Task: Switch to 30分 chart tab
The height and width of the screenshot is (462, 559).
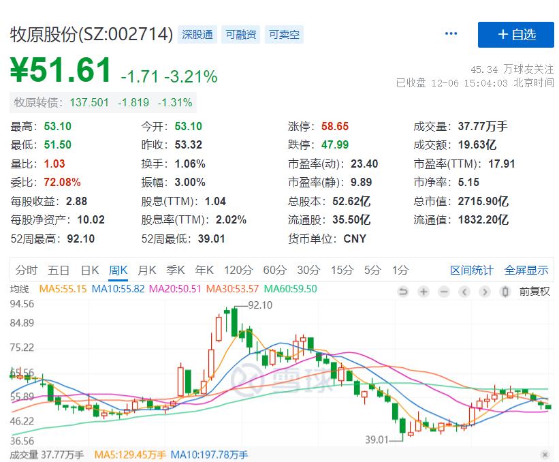Action: [308, 270]
